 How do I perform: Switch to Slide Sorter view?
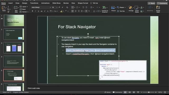[x=130, y=92]
